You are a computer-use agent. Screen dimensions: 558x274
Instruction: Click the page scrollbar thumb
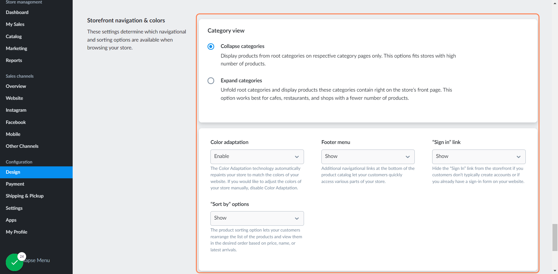555,237
